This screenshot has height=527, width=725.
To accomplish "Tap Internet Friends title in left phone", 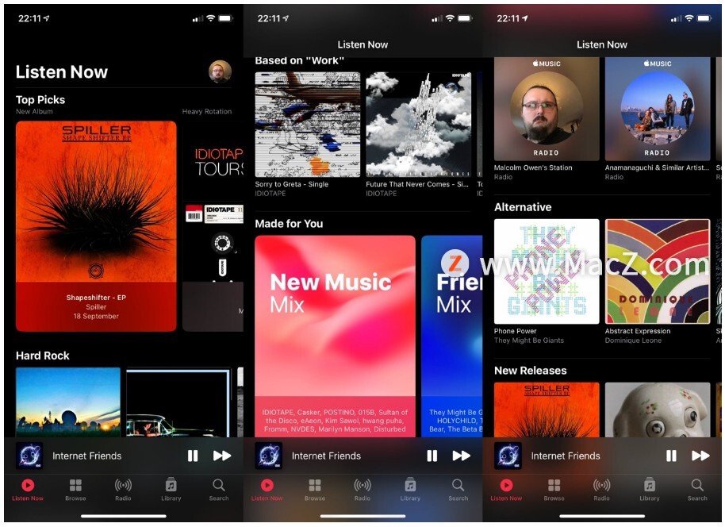I will coord(87,456).
